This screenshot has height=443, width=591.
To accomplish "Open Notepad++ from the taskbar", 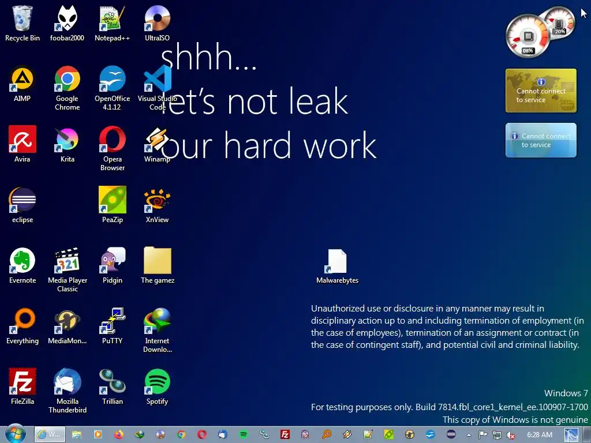I will coord(368,434).
